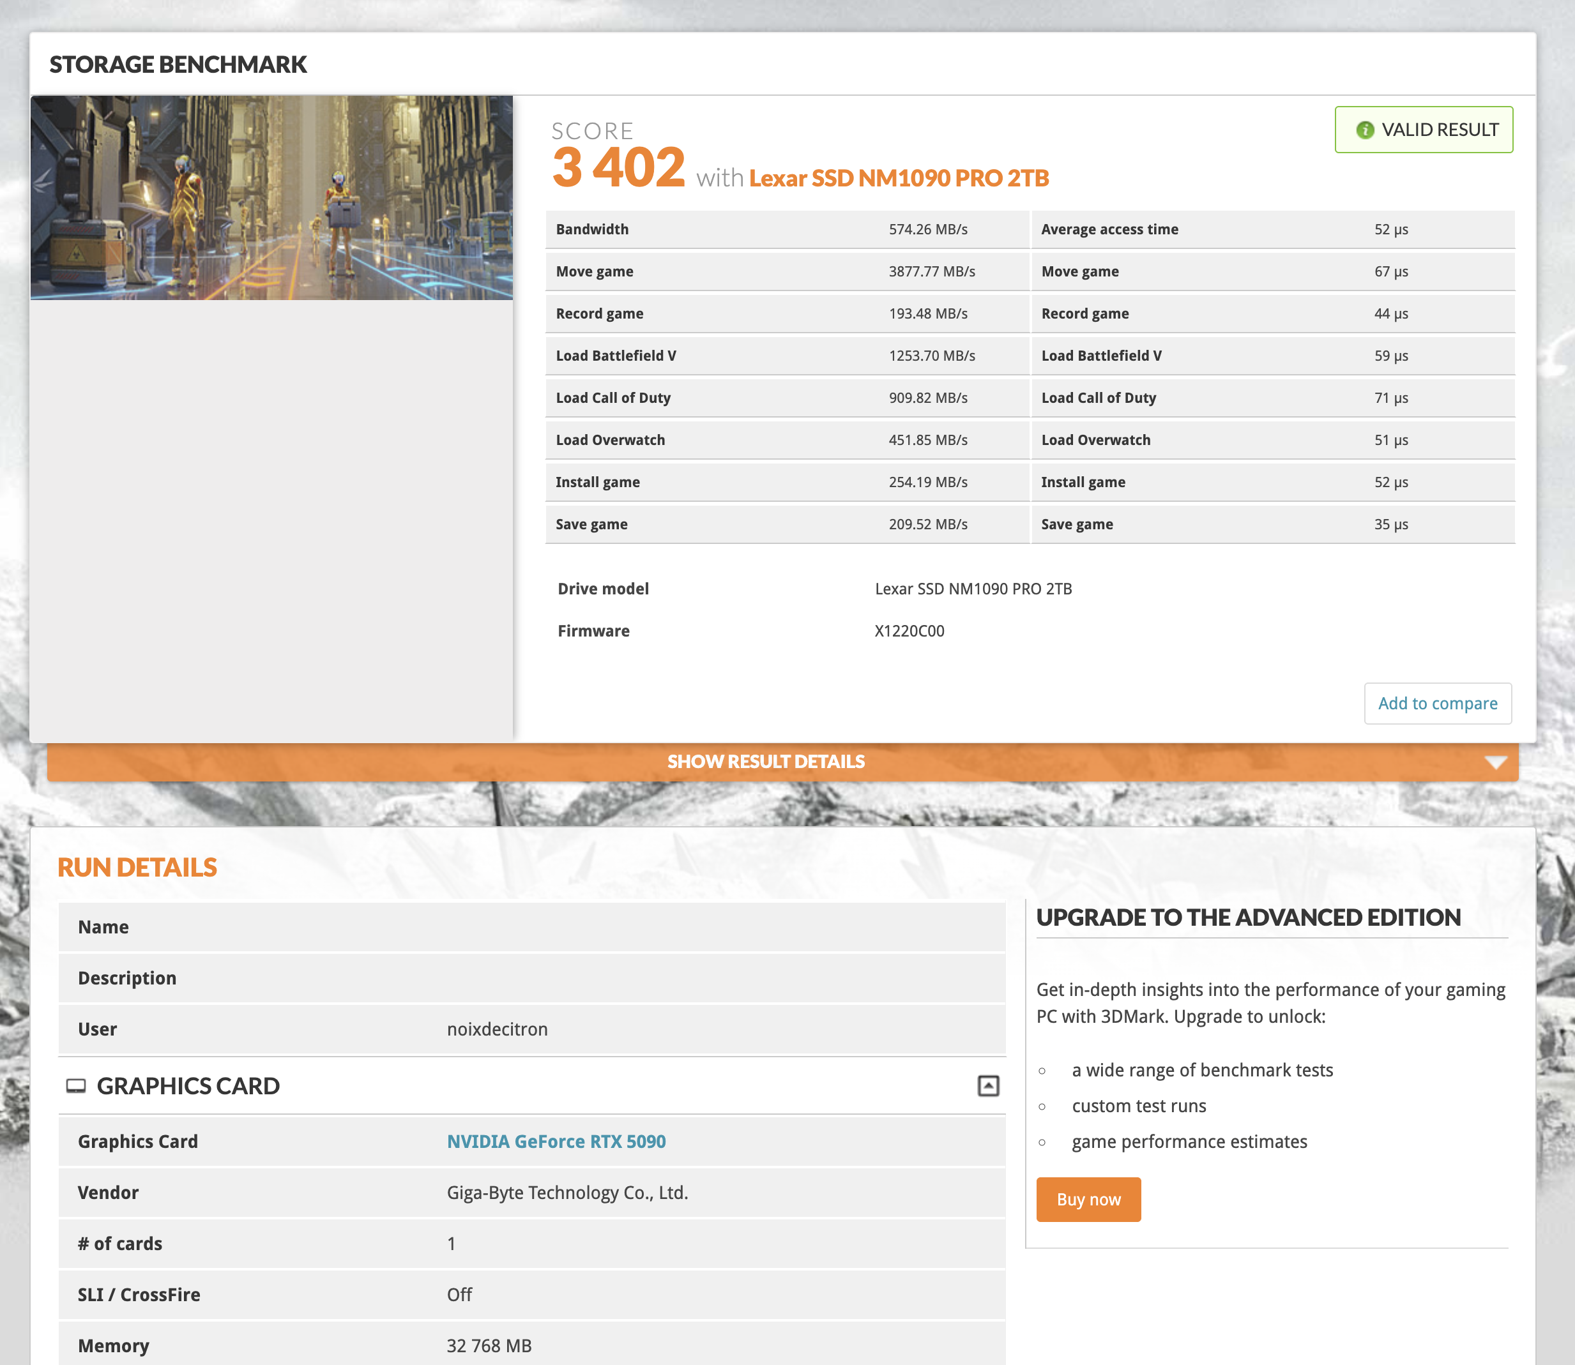The image size is (1575, 1365).
Task: Click the Graphics Card section heading
Action: click(188, 1085)
